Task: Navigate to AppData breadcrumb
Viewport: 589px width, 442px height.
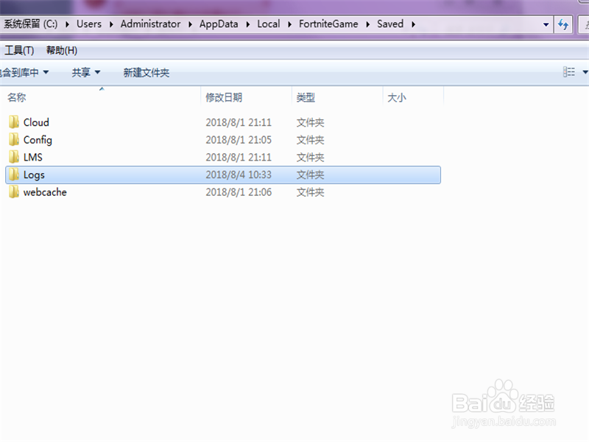Action: click(219, 24)
